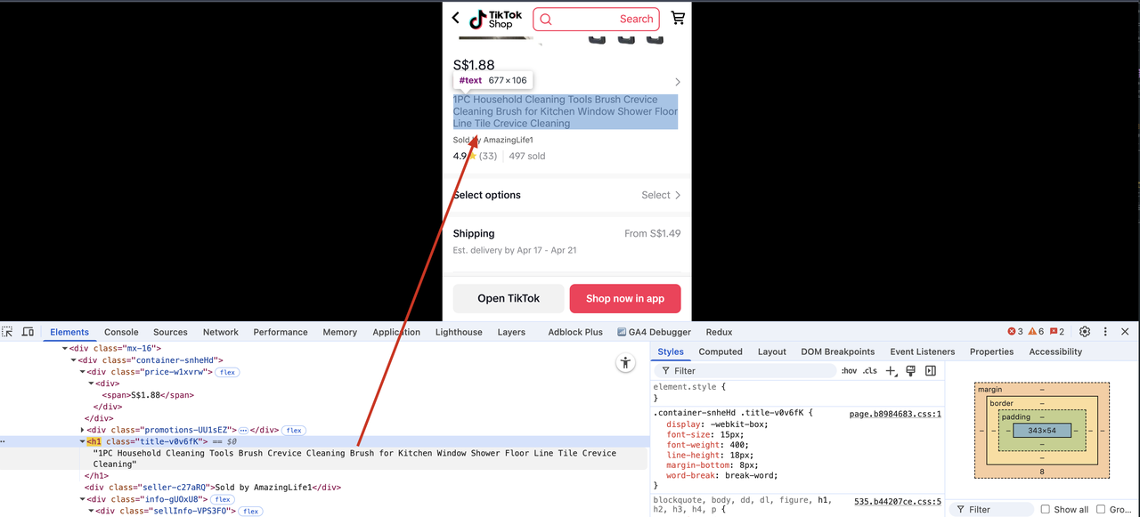Activate the inspect element picker icon

pyautogui.click(x=7, y=332)
